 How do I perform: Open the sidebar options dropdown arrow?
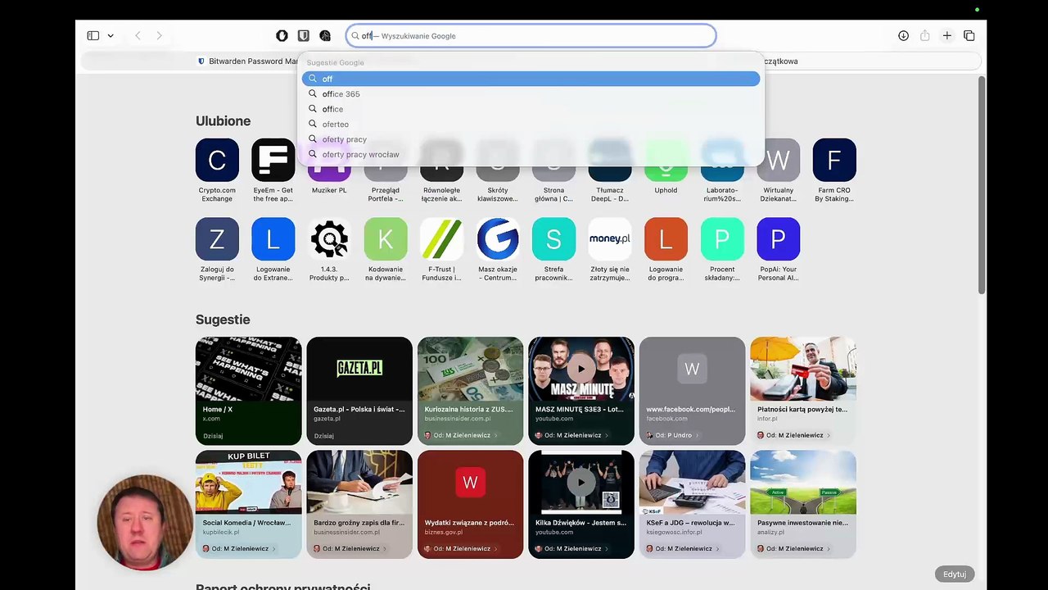pyautogui.click(x=111, y=36)
